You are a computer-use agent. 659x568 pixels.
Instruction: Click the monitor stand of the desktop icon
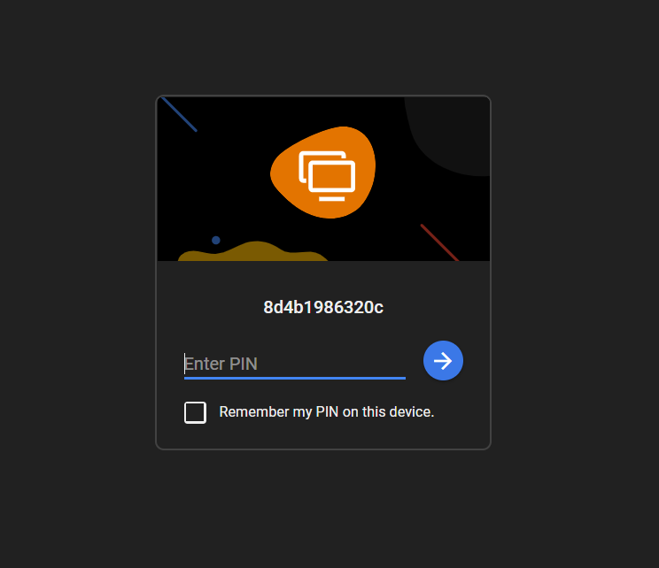click(x=331, y=198)
